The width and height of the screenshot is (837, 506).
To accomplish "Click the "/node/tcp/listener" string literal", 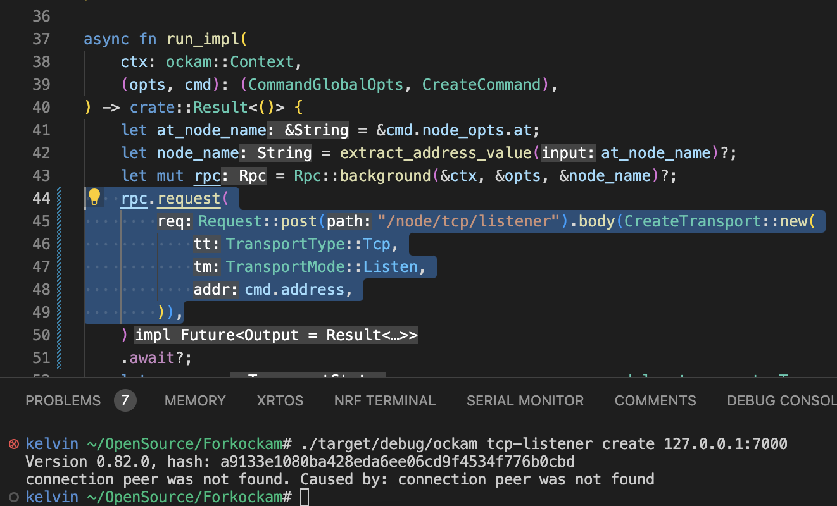I will [x=469, y=221].
